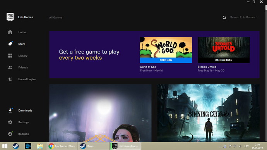Minimize the Epic Games Launcher window
This screenshot has height=150, width=267.
(x=248, y=2)
